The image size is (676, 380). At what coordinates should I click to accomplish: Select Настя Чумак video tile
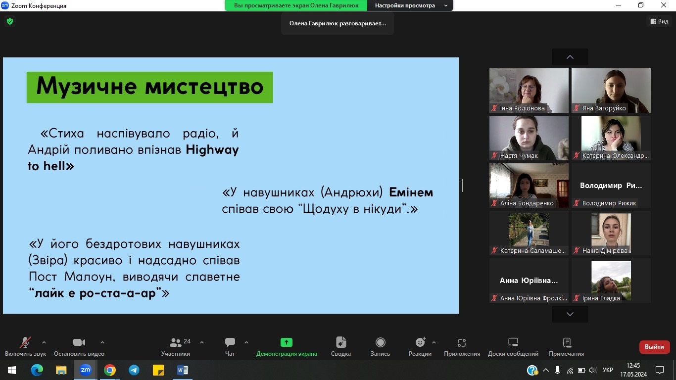[x=529, y=138]
